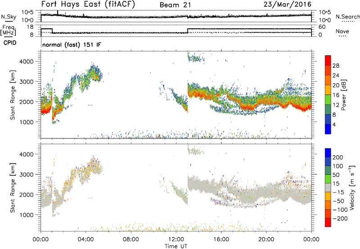Click the "Power [dB]" color bar title
Screen dimensions: 360x249
tap(344, 95)
